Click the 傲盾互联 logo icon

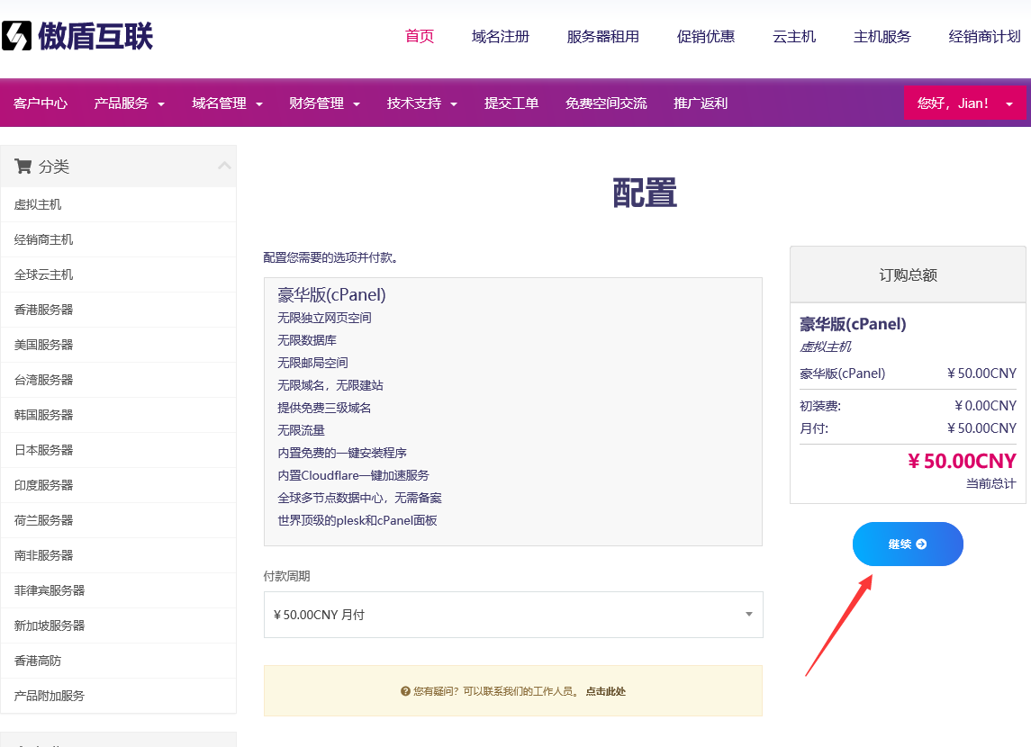point(17,36)
